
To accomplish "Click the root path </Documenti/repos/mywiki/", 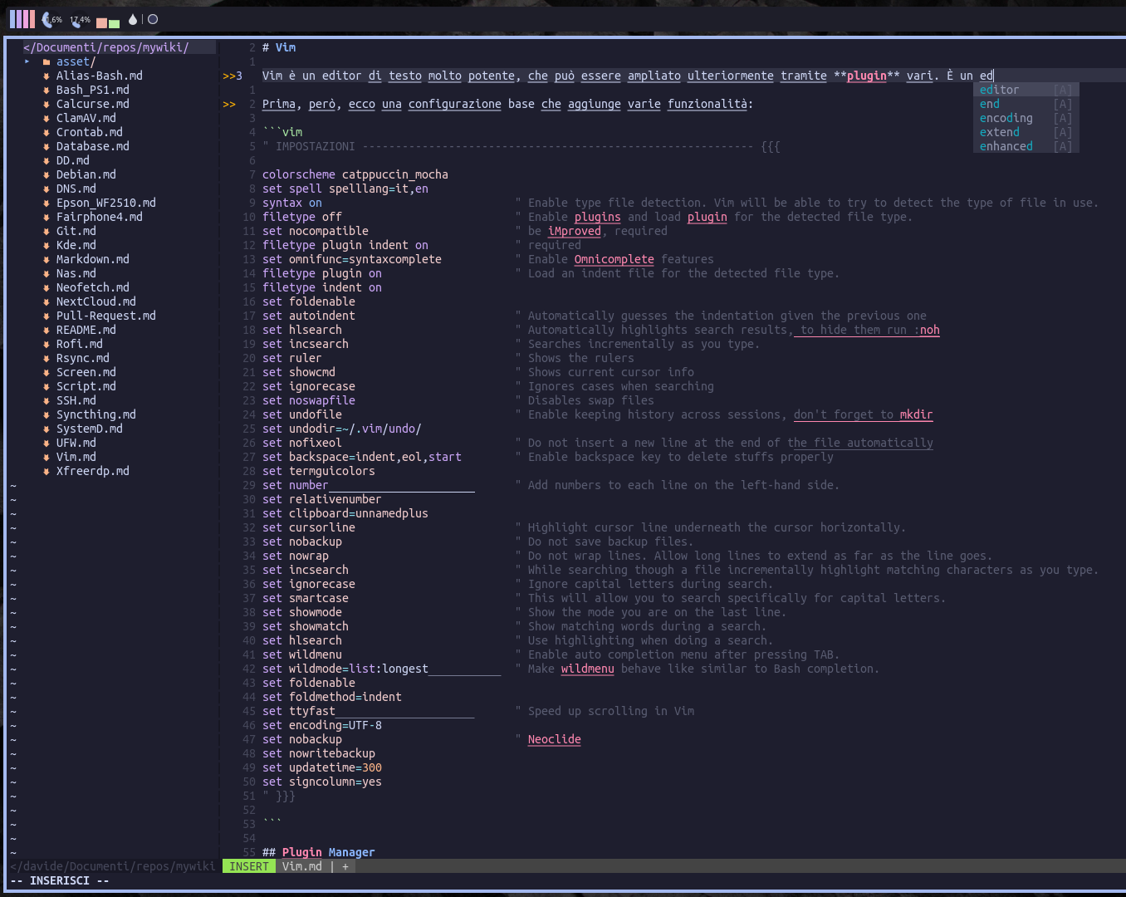I will point(106,47).
